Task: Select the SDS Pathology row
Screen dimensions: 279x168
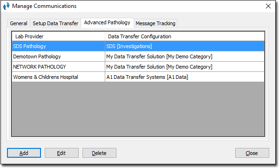Action: (138, 46)
